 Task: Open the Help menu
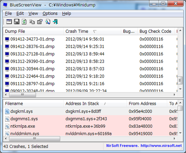(67, 13)
